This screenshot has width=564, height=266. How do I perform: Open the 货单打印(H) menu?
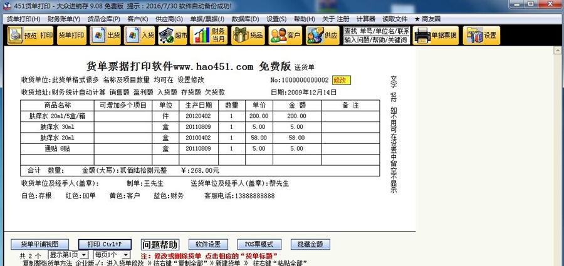24,19
